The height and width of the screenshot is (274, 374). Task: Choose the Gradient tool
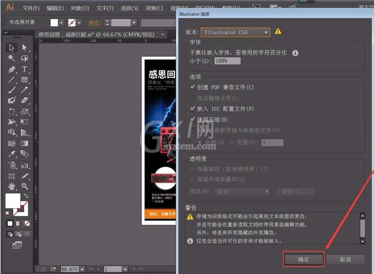pyautogui.click(x=24, y=143)
